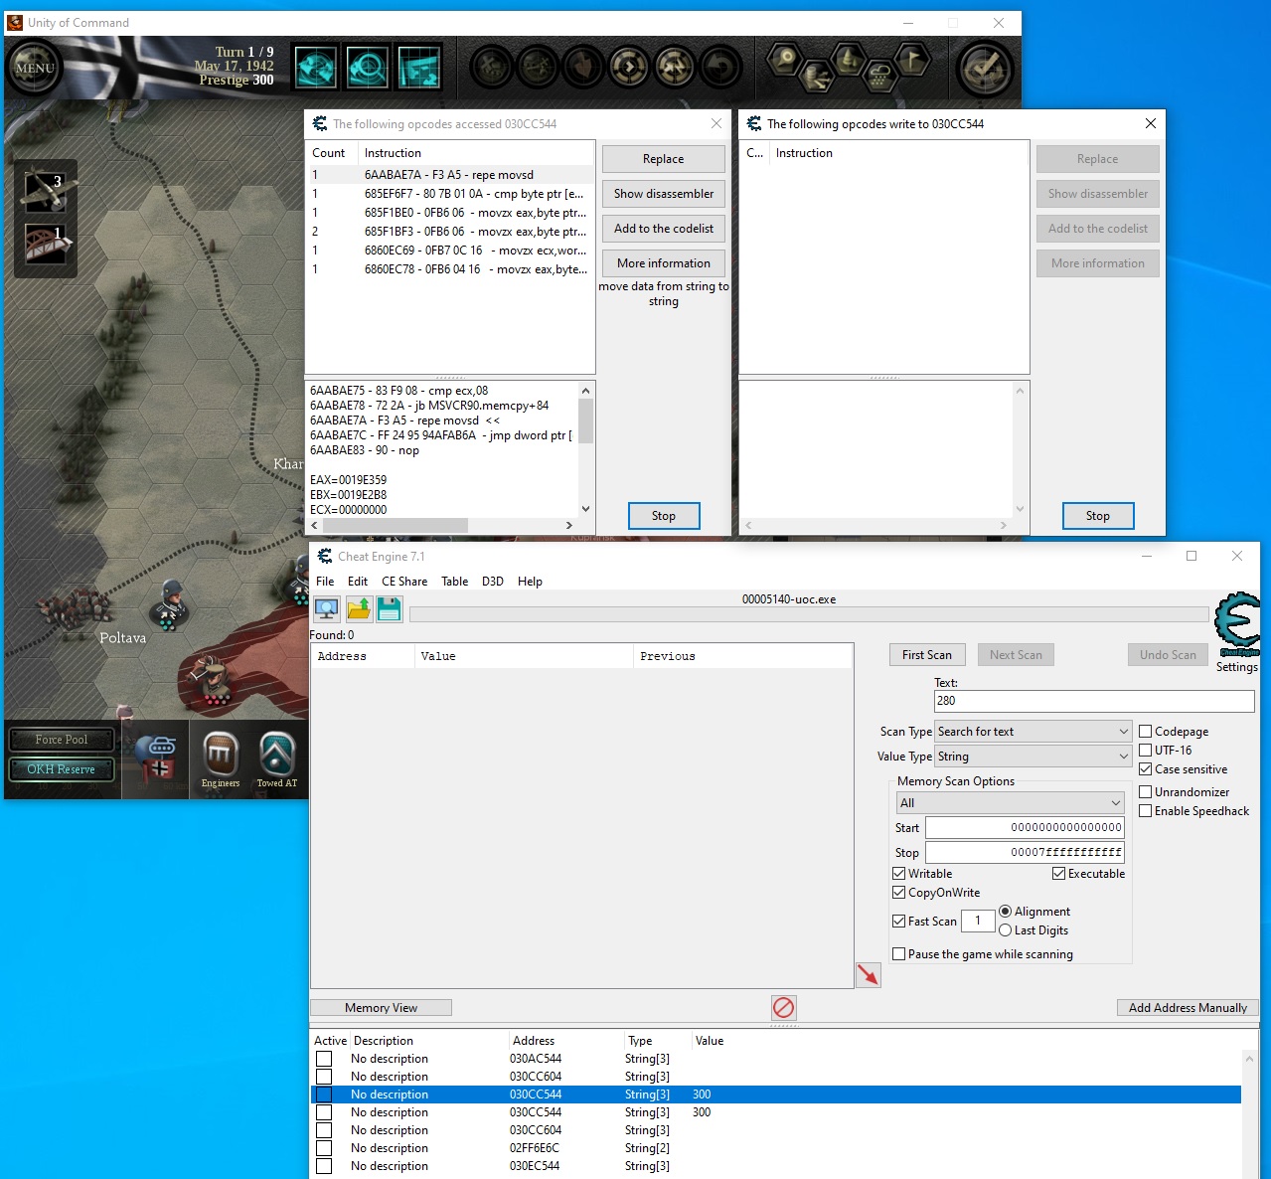Open the Table menu
This screenshot has width=1271, height=1179.
[x=454, y=582]
